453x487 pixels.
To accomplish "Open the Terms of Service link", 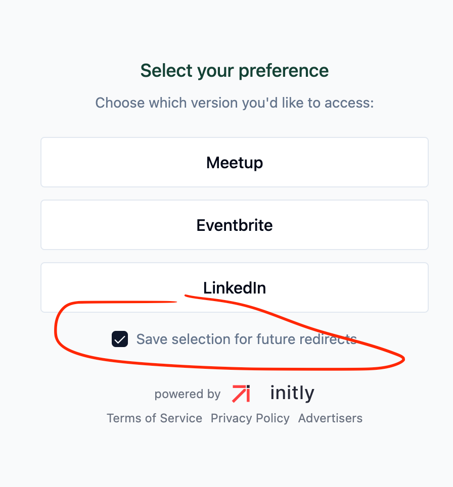I will coord(155,418).
